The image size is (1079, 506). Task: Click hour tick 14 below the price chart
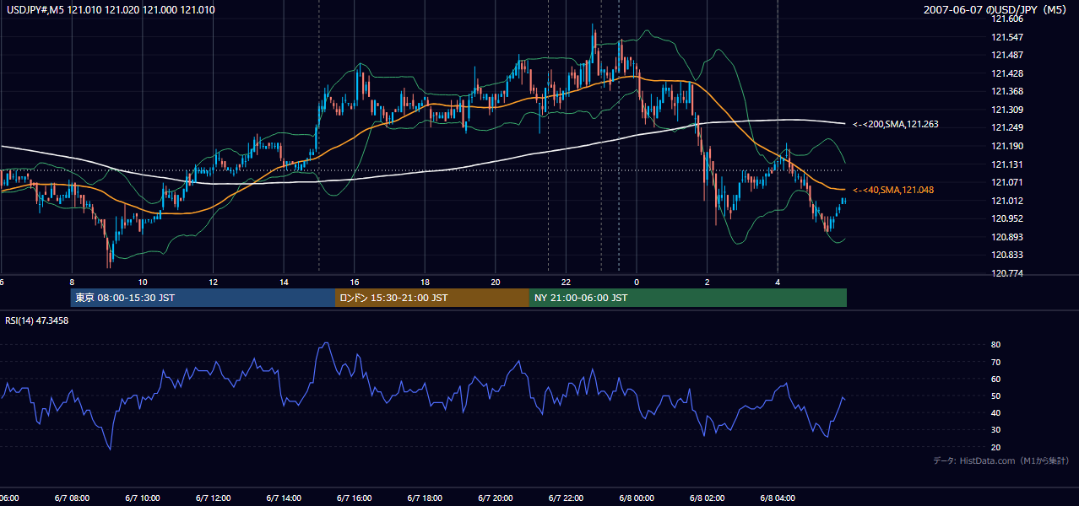click(284, 282)
